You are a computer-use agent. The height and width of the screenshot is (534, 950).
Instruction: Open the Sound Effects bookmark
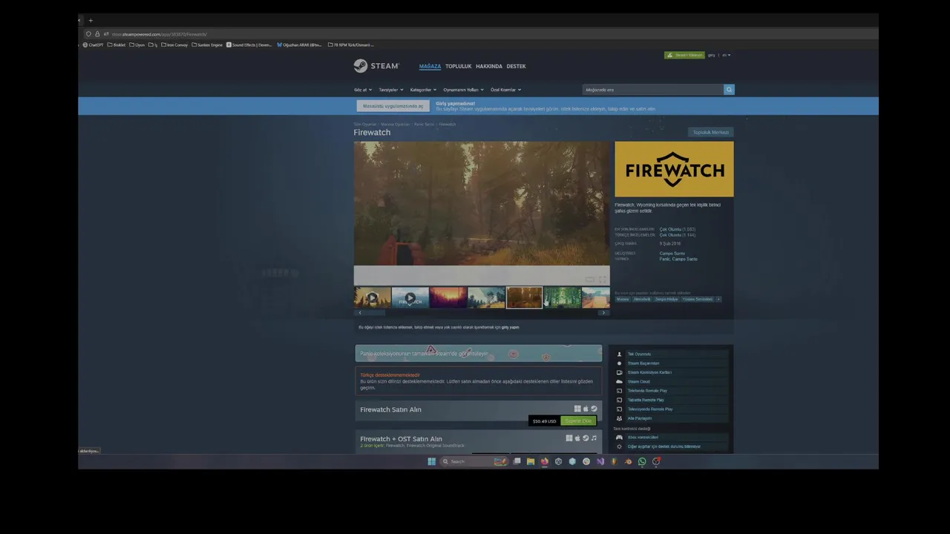point(249,44)
